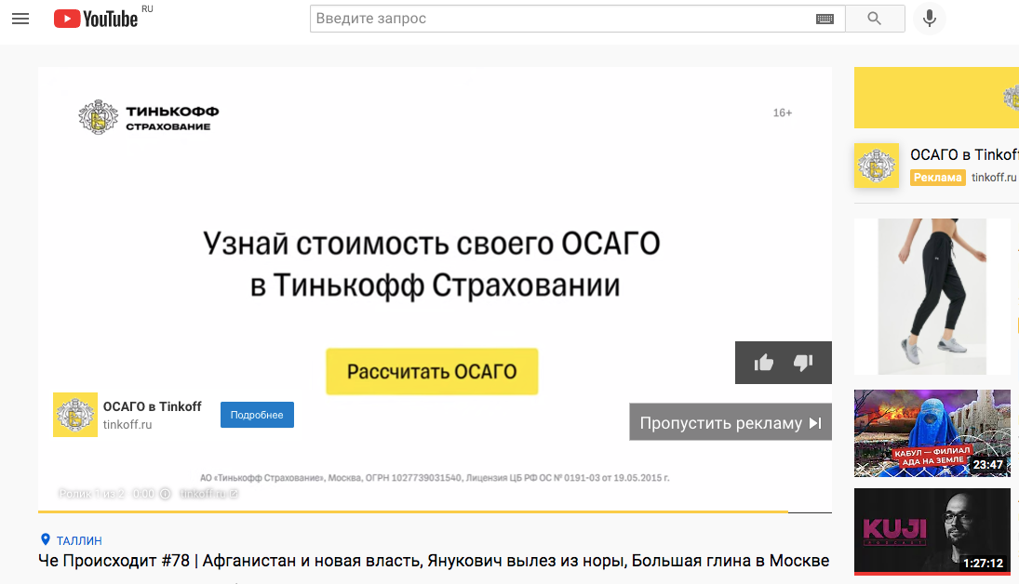This screenshot has width=1019, height=584.
Task: Start voice search with the microphone
Action: tap(930, 19)
